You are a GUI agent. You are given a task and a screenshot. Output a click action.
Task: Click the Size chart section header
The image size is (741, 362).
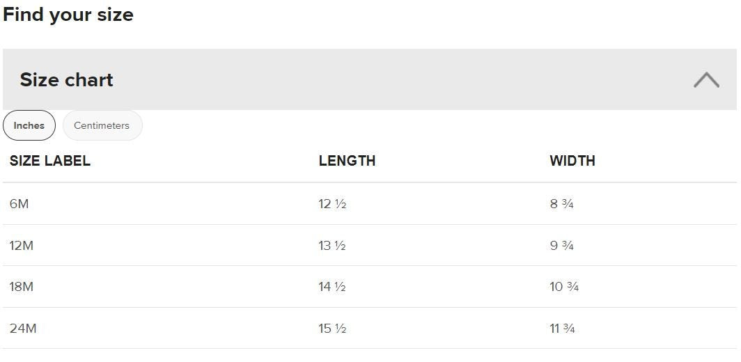67,80
